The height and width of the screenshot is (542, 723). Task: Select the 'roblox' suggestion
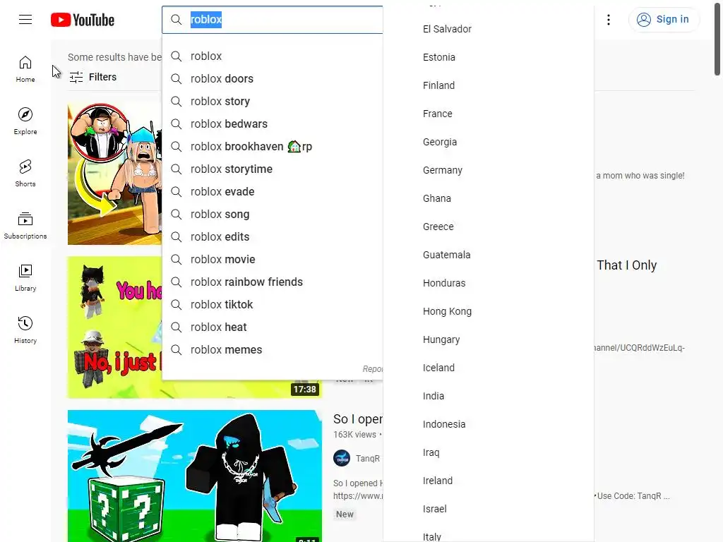click(273, 56)
